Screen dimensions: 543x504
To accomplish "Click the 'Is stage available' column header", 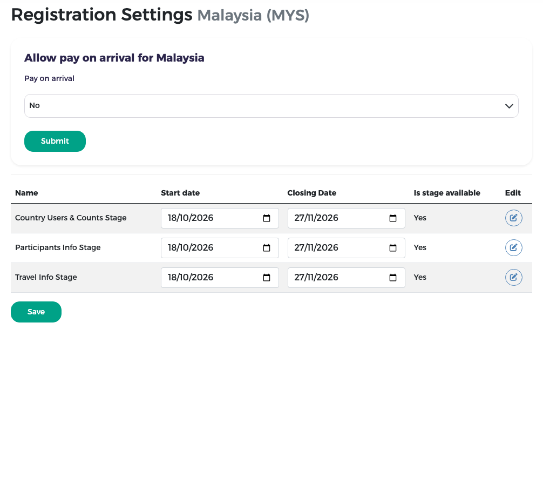I will [x=447, y=193].
